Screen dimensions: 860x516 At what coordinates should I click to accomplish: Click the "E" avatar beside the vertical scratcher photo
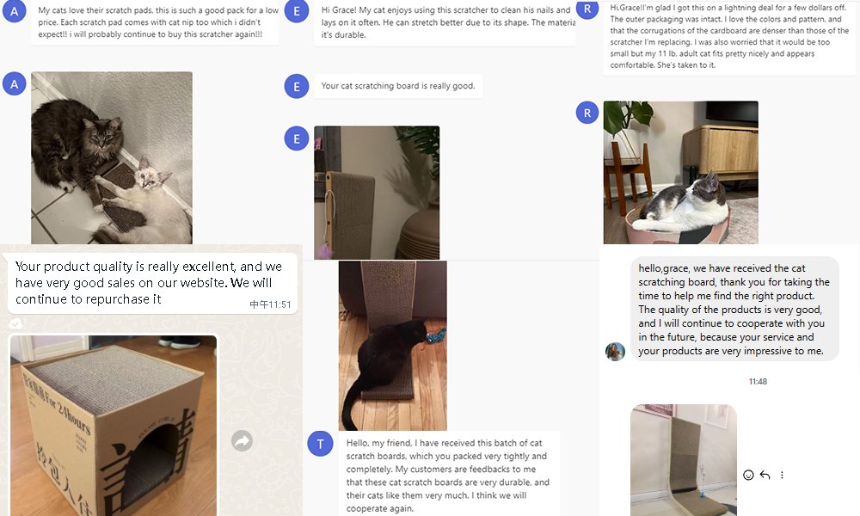tap(296, 138)
